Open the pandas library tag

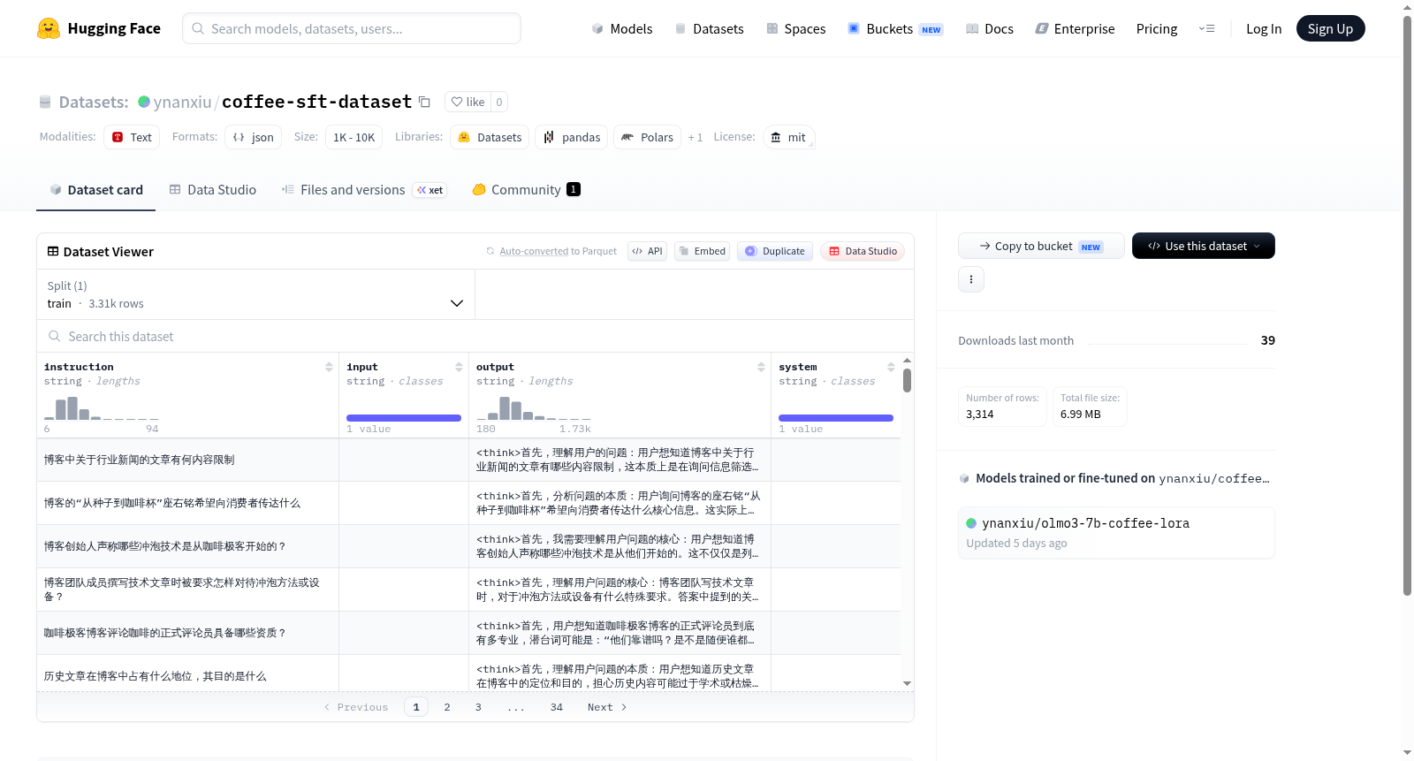571,137
